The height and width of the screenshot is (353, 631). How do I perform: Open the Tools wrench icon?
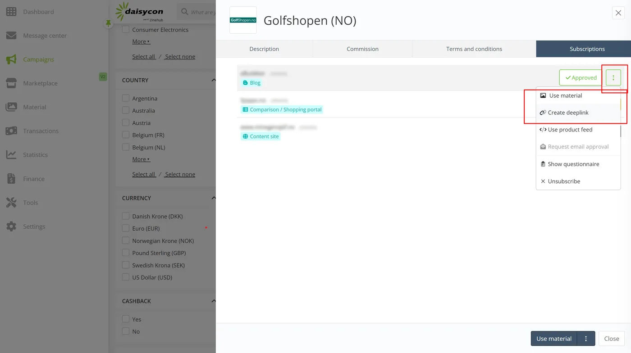point(11,203)
